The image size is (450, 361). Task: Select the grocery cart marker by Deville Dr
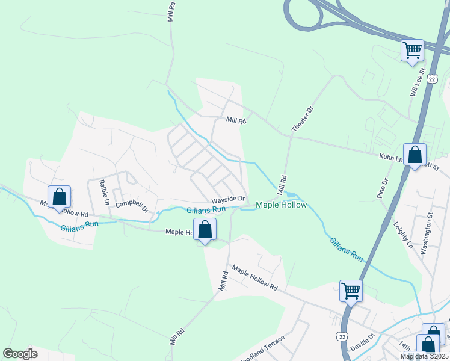pos(351,292)
